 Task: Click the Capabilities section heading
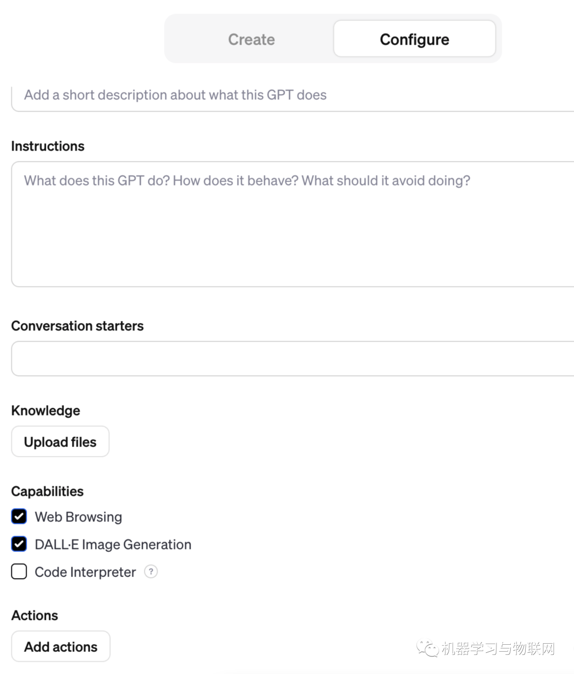pos(47,492)
